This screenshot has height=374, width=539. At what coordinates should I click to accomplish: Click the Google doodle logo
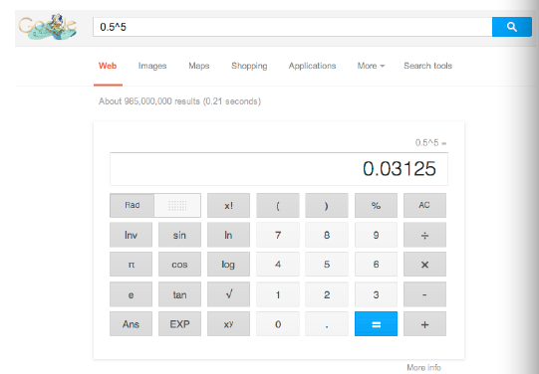pos(48,27)
